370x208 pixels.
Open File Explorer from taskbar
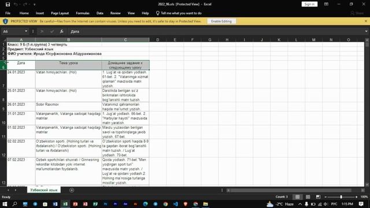coord(206,204)
